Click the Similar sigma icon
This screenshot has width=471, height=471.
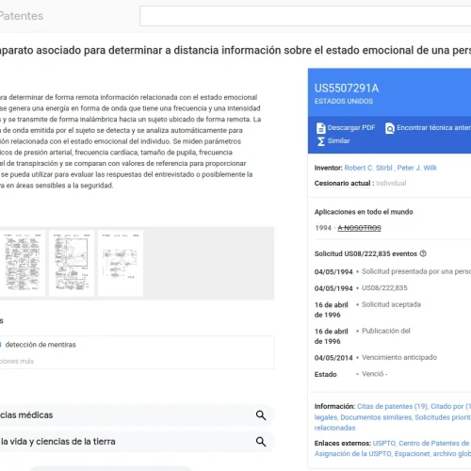[320, 141]
